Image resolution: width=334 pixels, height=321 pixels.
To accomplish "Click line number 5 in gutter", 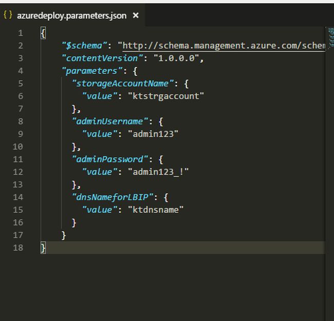I will click(x=21, y=84).
